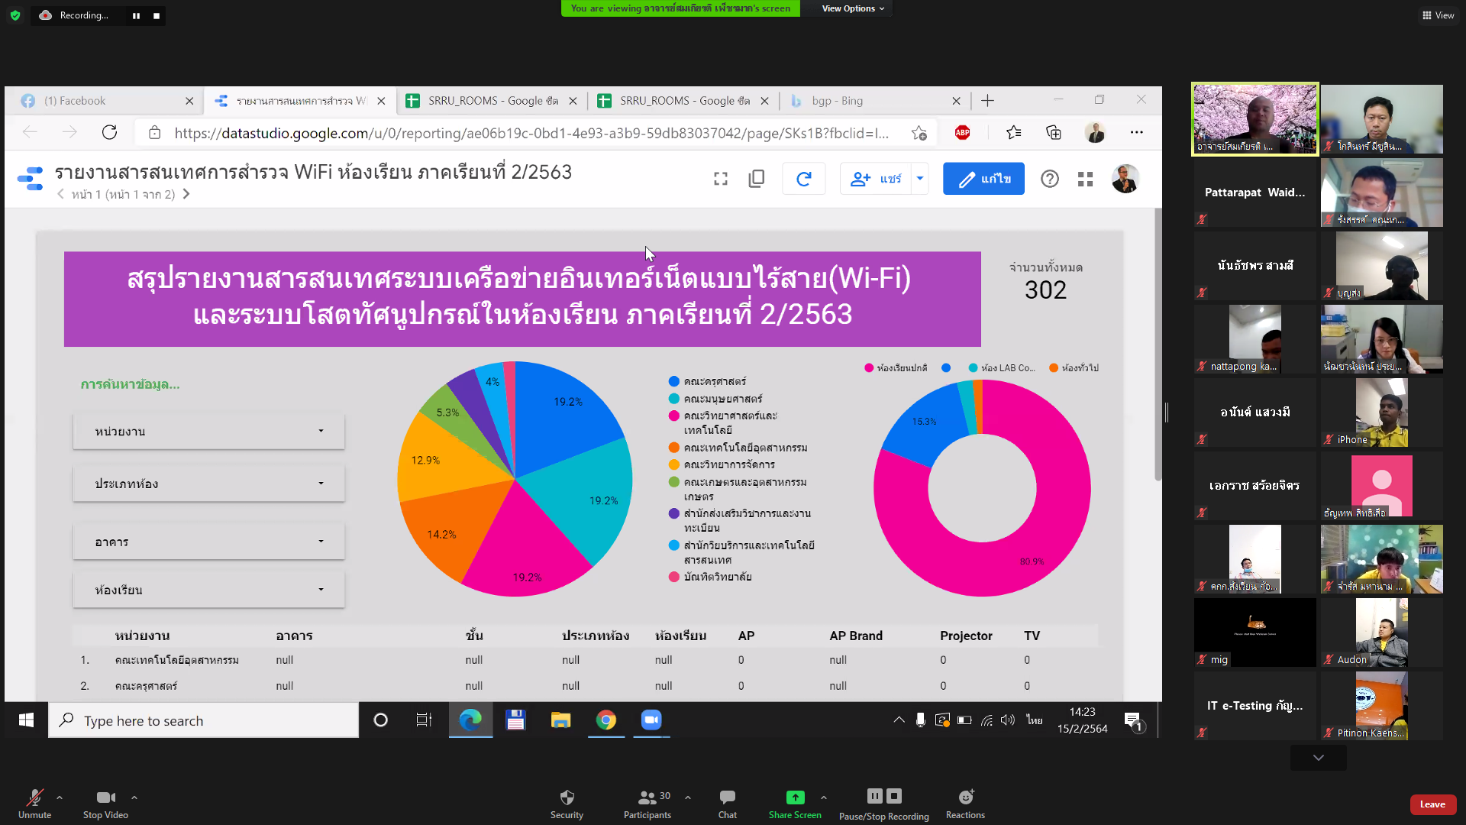Refresh report data with circular arrow icon
Image resolution: width=1466 pixels, height=825 pixels.
pos(803,179)
